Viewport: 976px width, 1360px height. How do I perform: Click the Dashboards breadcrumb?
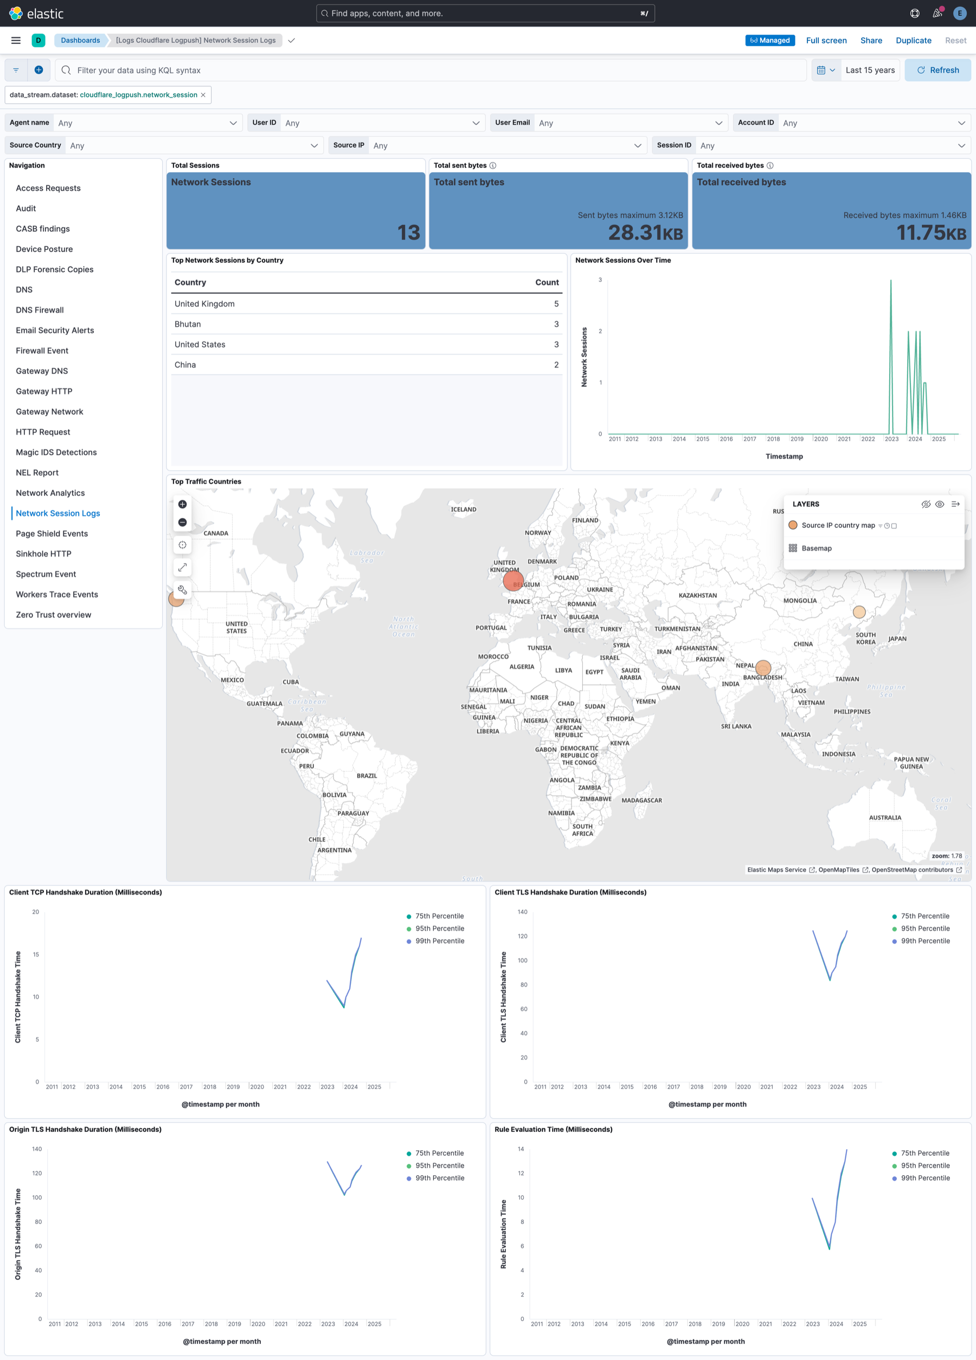80,40
